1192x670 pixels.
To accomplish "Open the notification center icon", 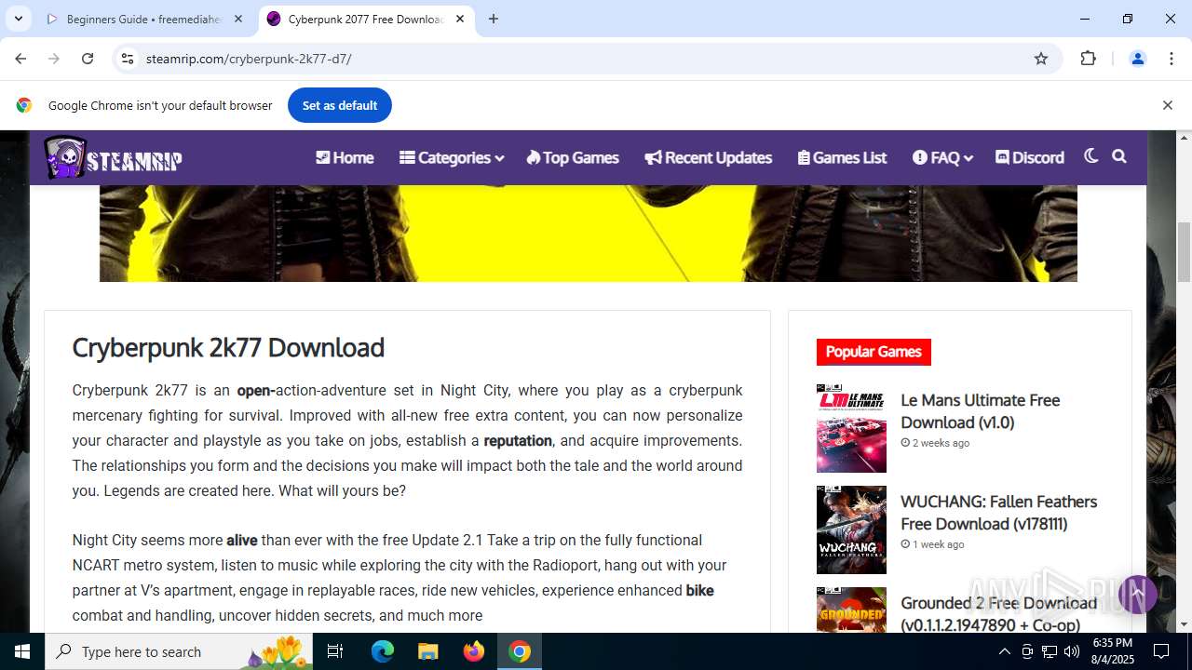I will coord(1161,651).
